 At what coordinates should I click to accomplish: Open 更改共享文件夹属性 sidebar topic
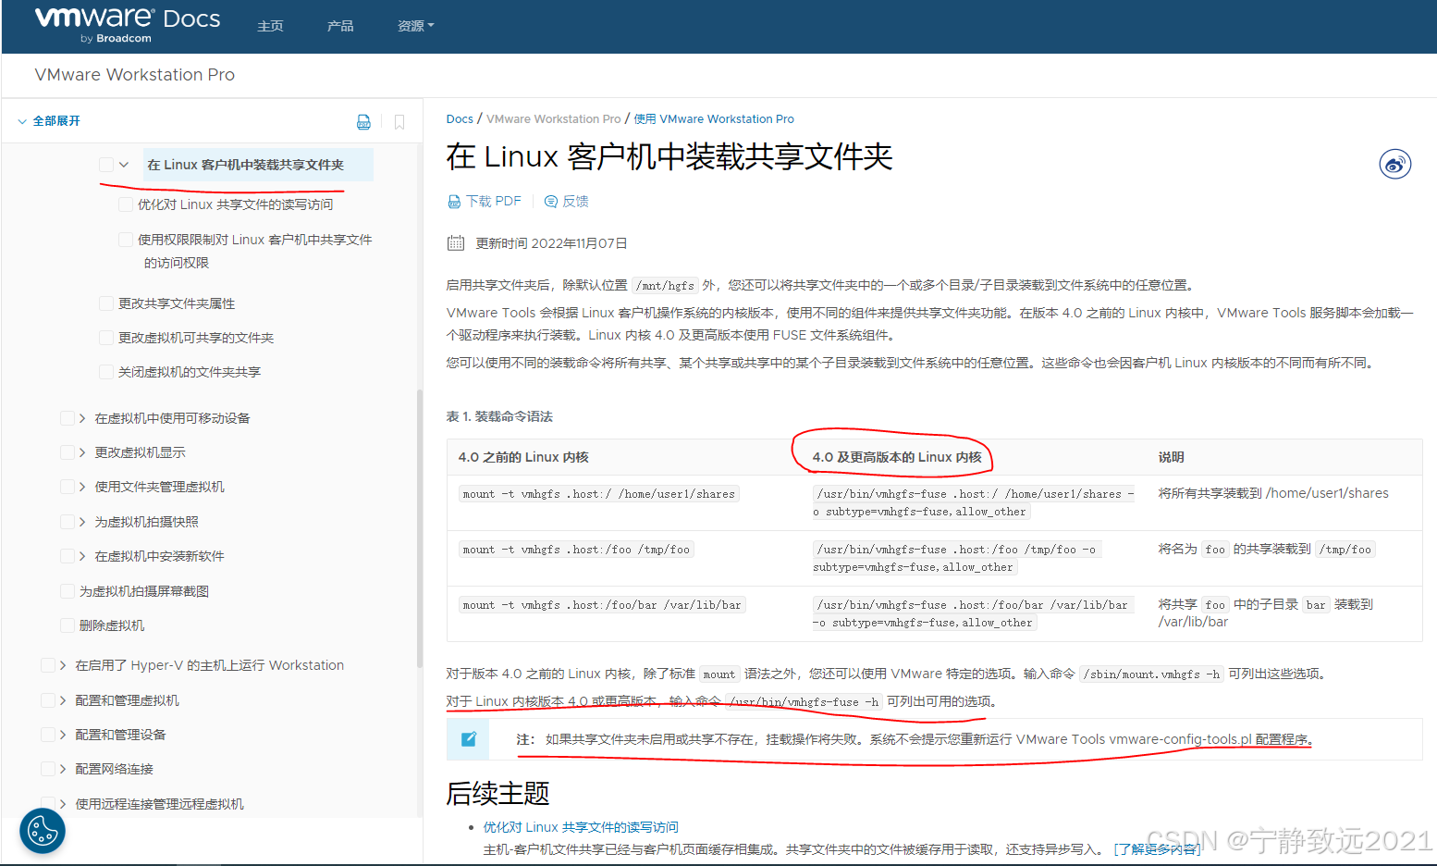(177, 303)
